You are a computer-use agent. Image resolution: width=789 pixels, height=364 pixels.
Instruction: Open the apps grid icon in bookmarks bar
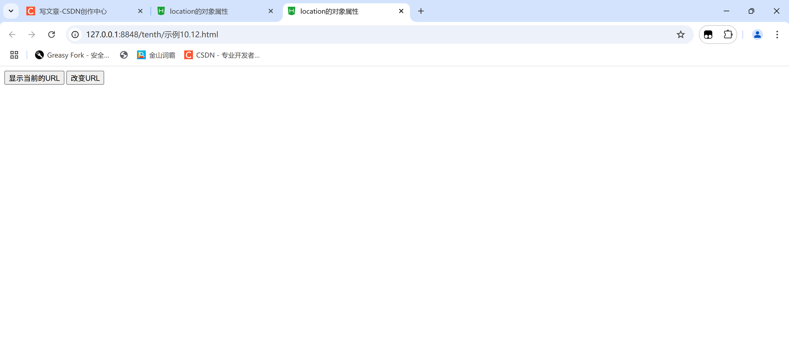(x=14, y=55)
